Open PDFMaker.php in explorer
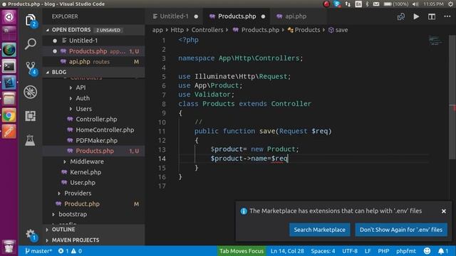The width and height of the screenshot is (456, 256). point(97,141)
